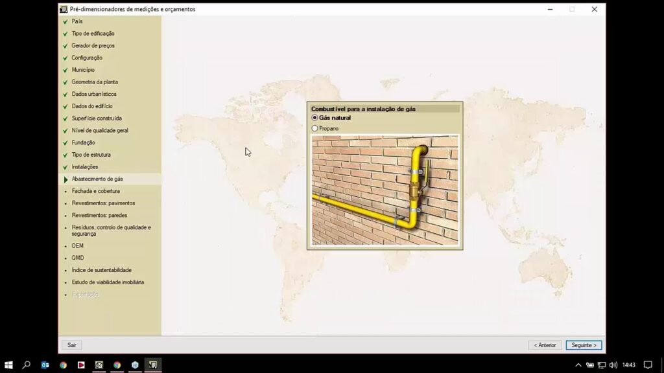
Task: Open the País step in sidebar
Action: [x=77, y=21]
